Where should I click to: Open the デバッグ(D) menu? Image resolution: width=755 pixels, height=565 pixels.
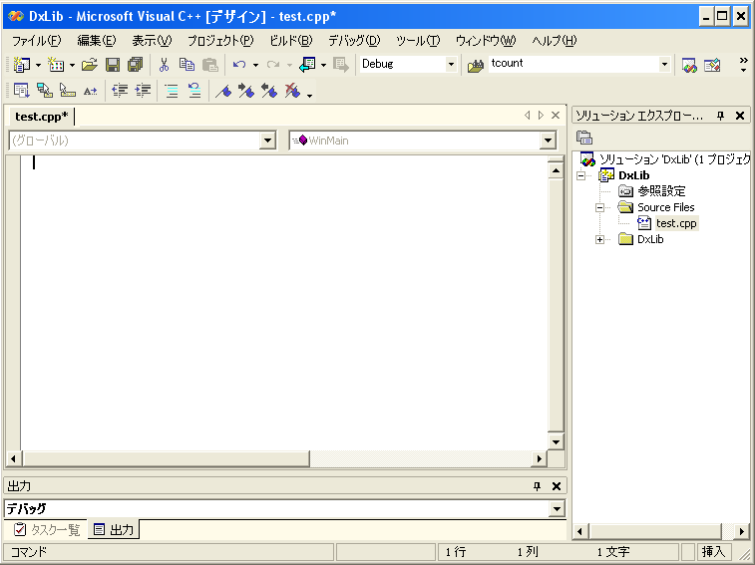(x=354, y=41)
